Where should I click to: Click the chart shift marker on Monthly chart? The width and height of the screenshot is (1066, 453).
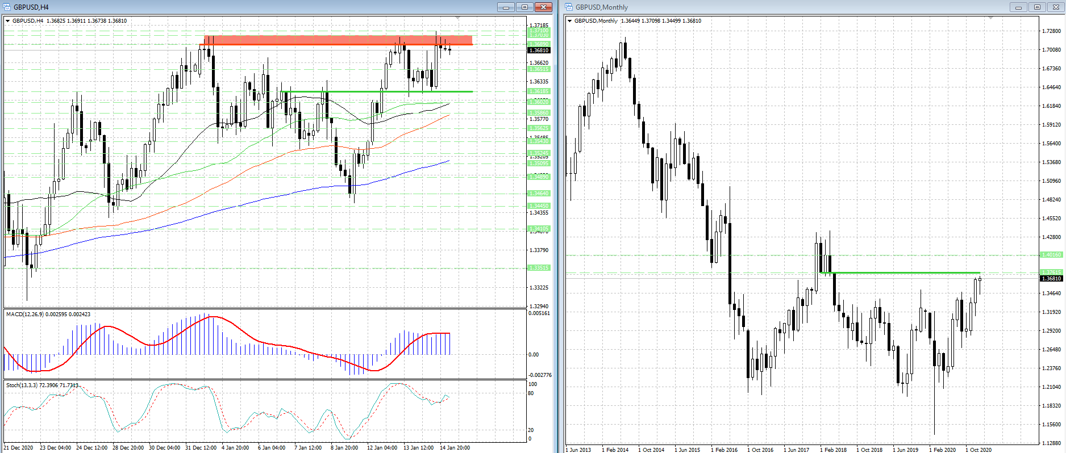pos(991,18)
